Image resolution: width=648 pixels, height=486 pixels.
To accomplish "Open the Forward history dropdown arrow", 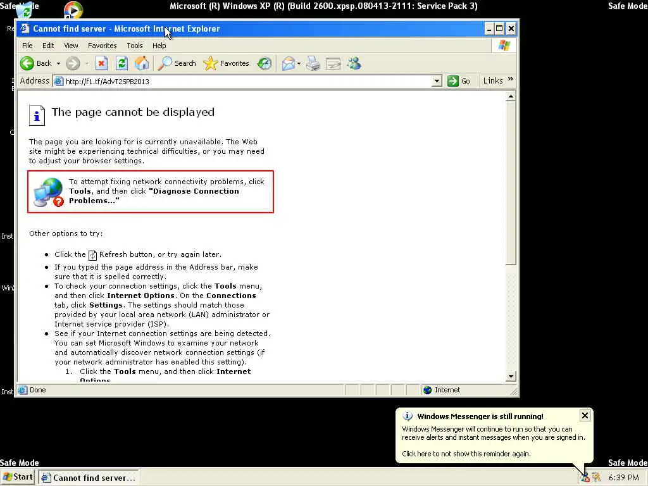I will tap(87, 64).
